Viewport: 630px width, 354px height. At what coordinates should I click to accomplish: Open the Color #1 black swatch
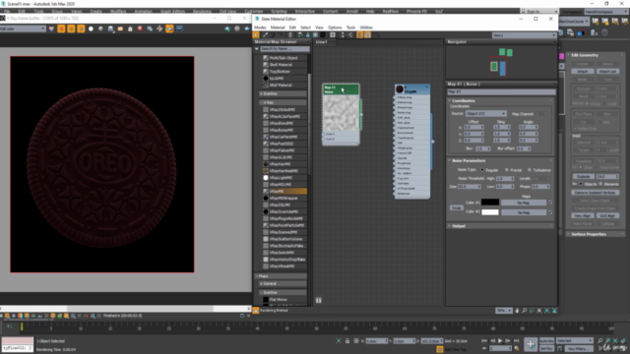click(490, 203)
